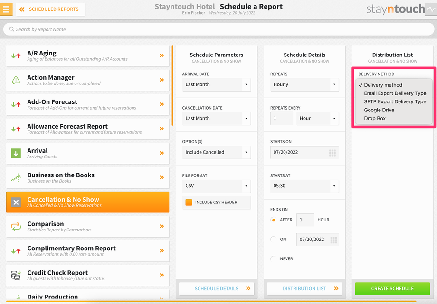Select the Cancellation & No Show report

[87, 202]
